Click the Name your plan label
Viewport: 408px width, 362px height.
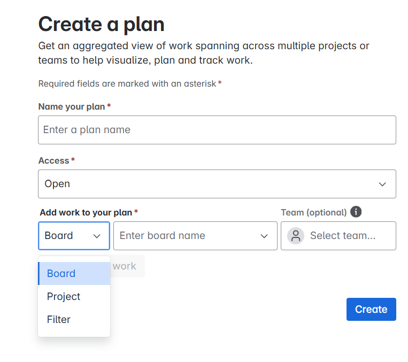pos(72,106)
